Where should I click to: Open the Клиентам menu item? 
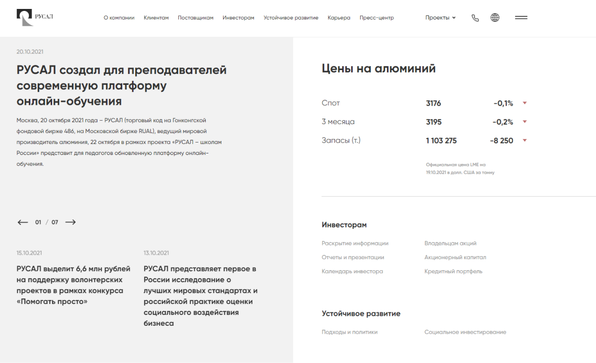(x=156, y=17)
